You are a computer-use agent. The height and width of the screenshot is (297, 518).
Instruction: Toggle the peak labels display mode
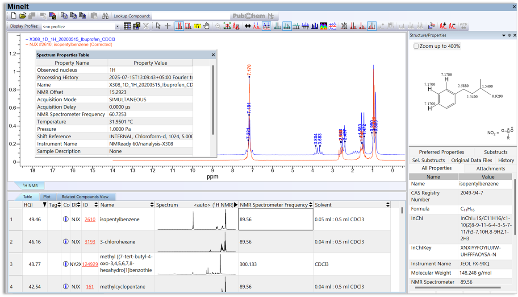coord(196,26)
